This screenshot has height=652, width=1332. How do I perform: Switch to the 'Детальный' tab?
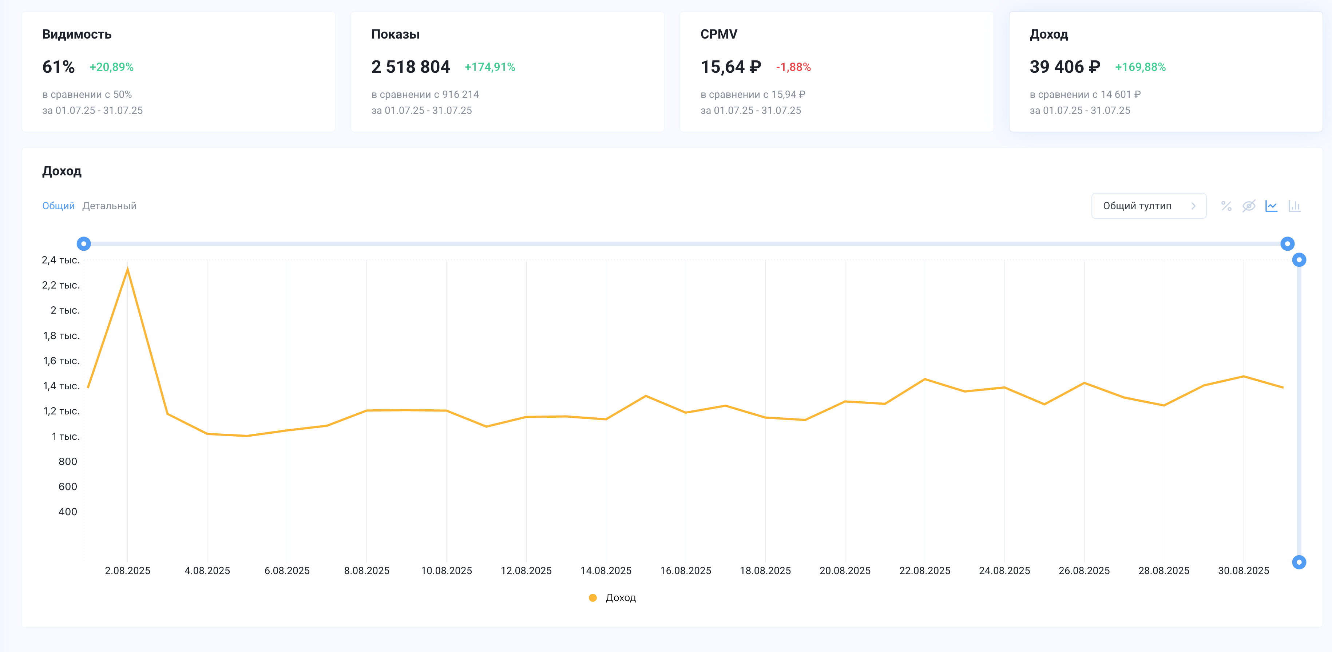tap(109, 206)
